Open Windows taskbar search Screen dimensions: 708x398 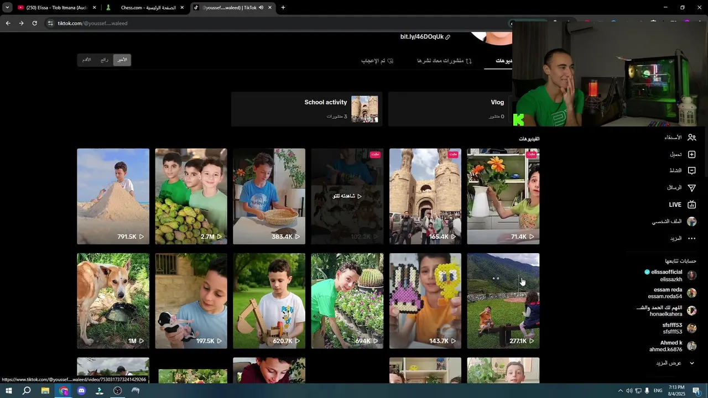27,391
